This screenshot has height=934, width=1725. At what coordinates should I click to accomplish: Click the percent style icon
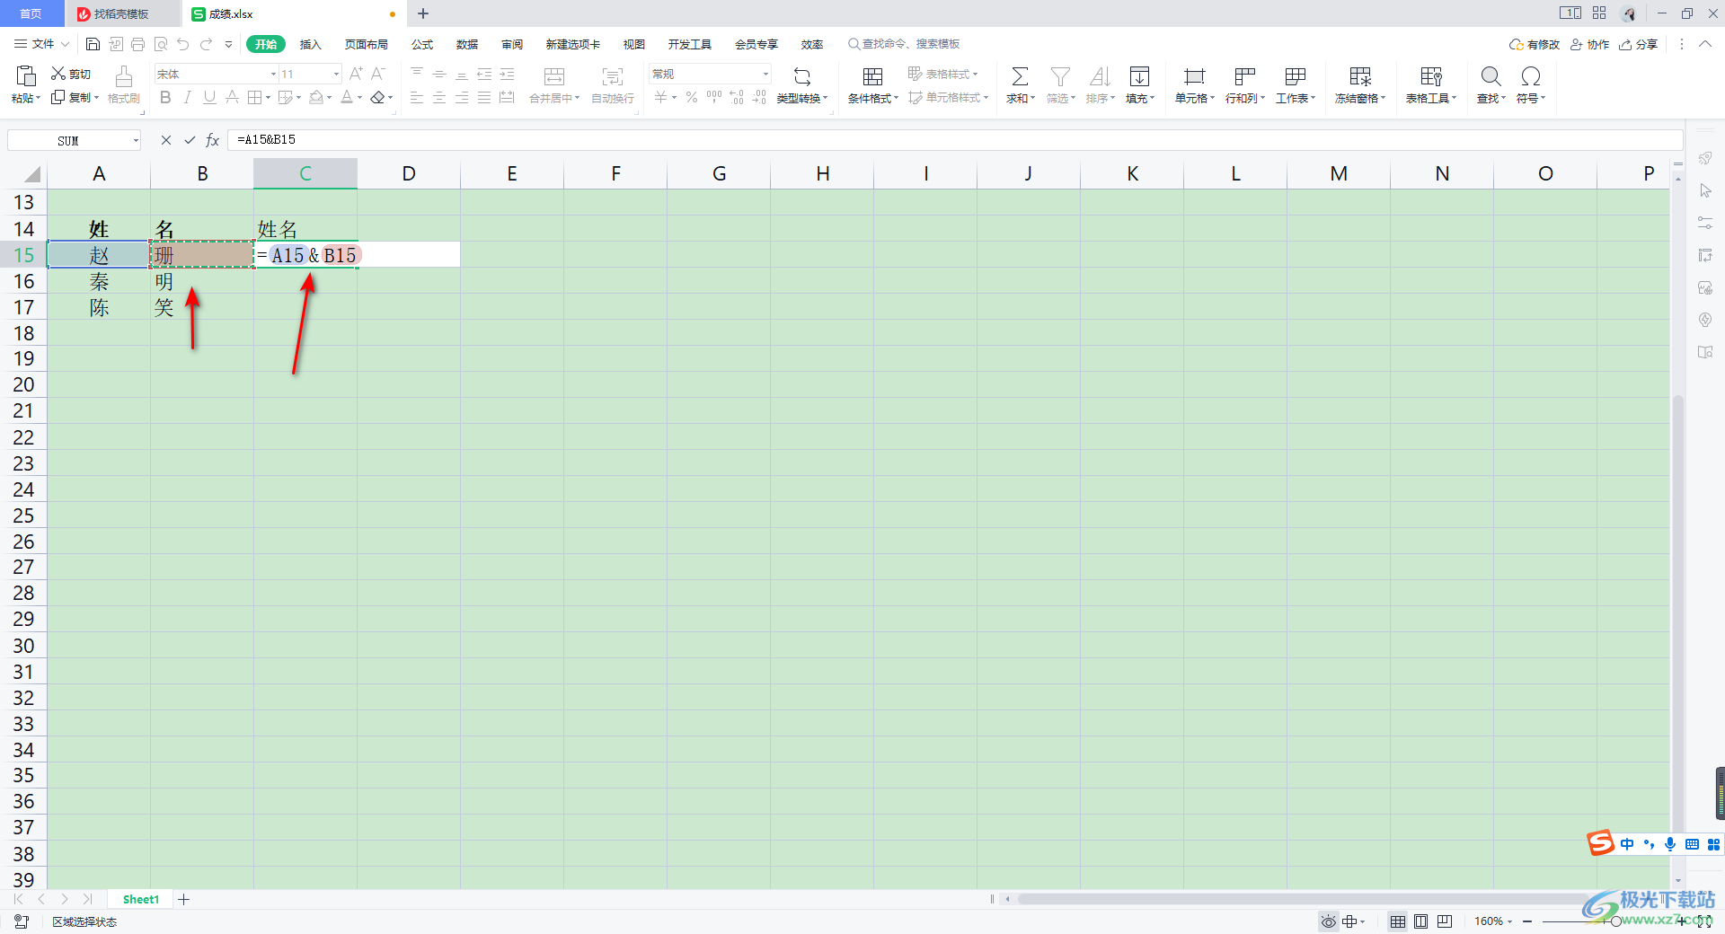(x=692, y=97)
